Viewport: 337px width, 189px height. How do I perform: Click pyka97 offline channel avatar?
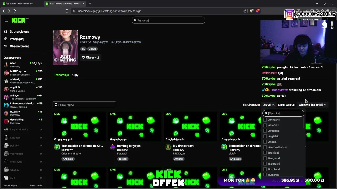click(x=6, y=146)
